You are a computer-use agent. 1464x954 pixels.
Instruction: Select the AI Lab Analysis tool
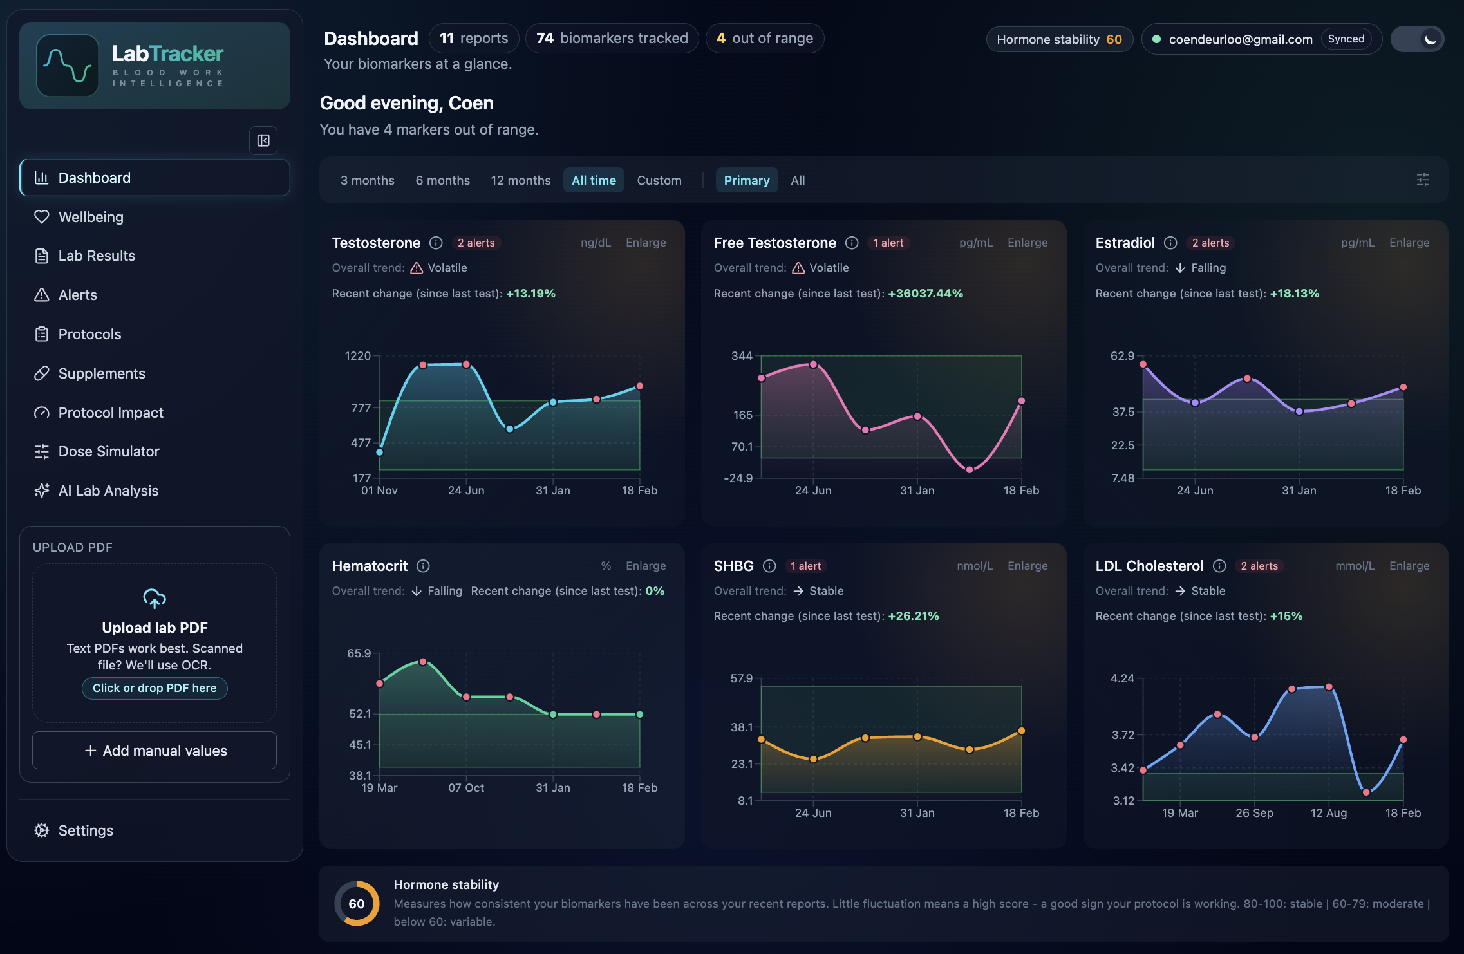(x=108, y=490)
